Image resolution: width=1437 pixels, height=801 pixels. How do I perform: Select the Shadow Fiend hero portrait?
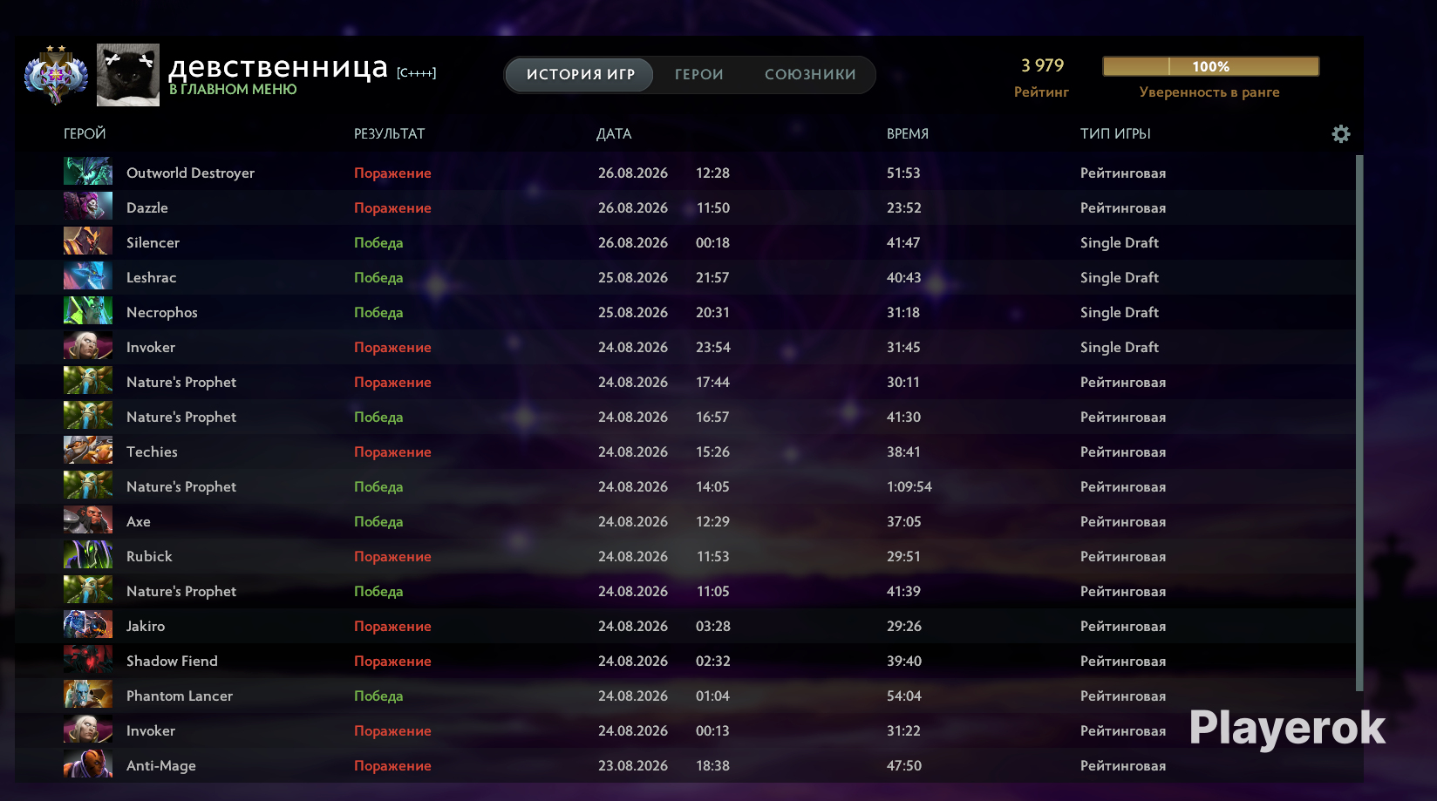tap(88, 659)
